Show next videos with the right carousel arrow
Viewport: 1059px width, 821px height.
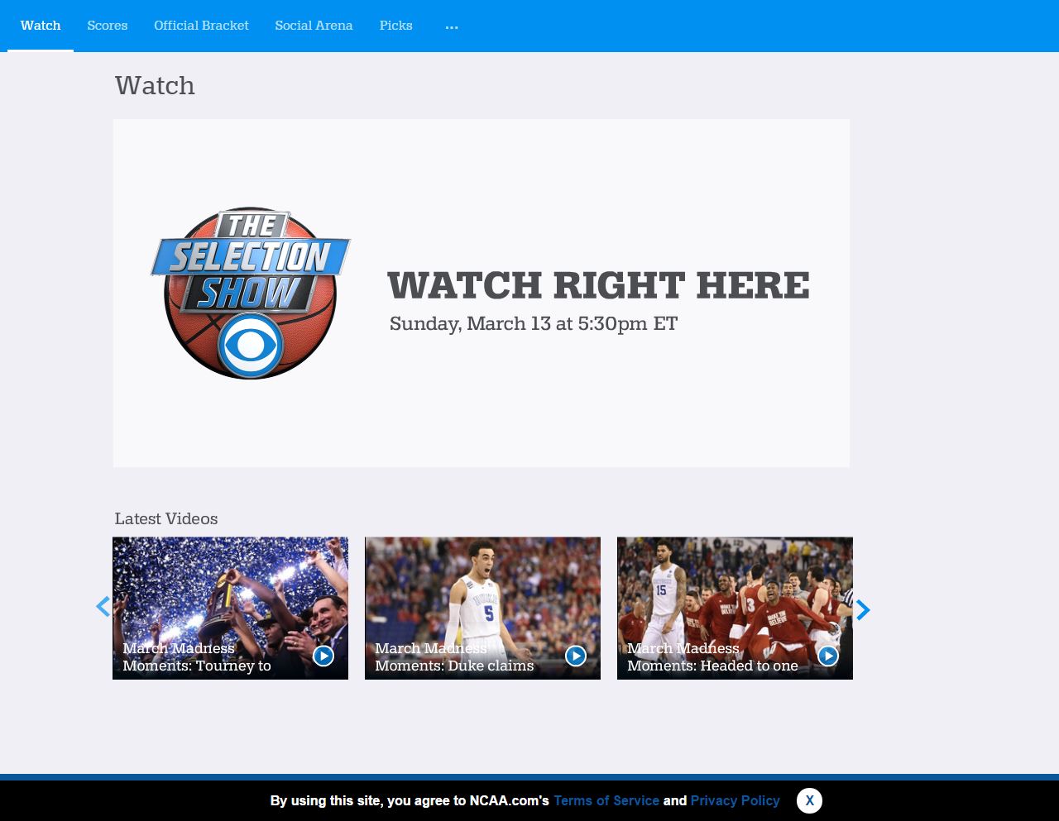pyautogui.click(x=863, y=610)
